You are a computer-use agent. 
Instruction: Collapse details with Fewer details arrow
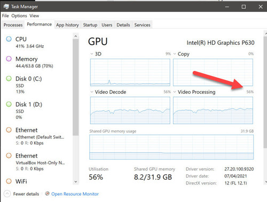(x=7, y=194)
